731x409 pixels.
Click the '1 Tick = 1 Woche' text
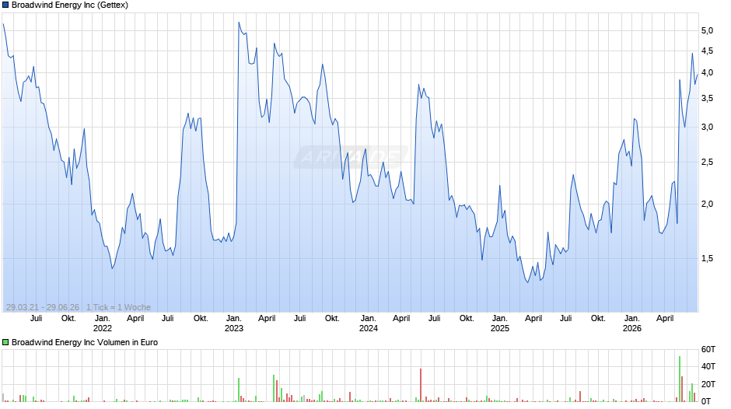pos(118,307)
